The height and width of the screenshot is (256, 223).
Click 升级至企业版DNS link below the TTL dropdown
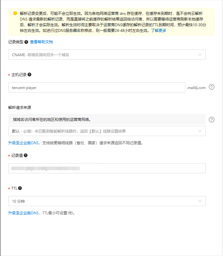point(24,213)
